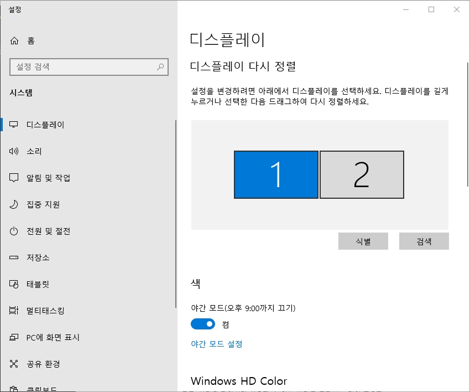Click the 식별 (Identify) button

[363, 241]
